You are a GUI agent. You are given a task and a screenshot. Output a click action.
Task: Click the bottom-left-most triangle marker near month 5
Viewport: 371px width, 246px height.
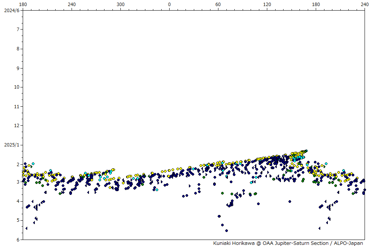click(26, 228)
